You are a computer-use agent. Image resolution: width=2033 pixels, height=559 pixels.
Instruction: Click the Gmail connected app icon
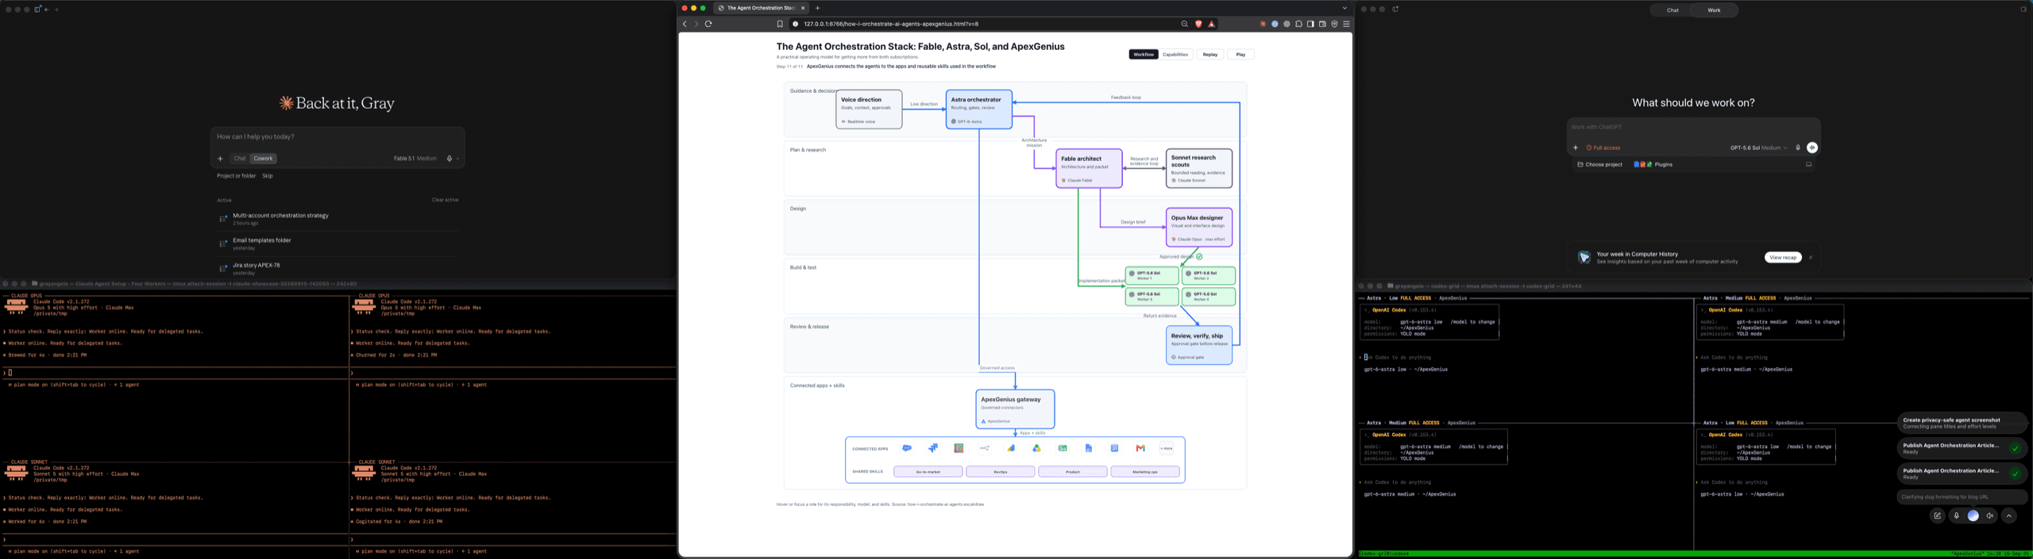(x=1140, y=449)
